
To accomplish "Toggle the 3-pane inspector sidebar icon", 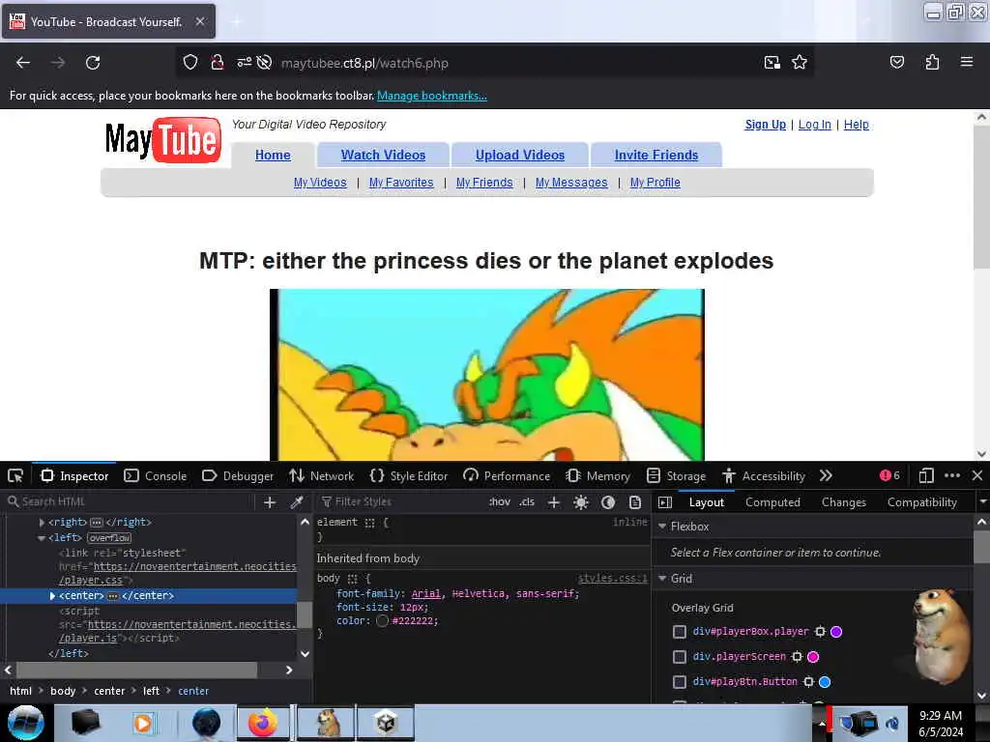I will [665, 502].
